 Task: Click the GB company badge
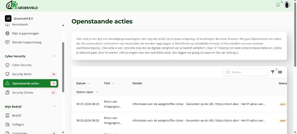point(8,19)
